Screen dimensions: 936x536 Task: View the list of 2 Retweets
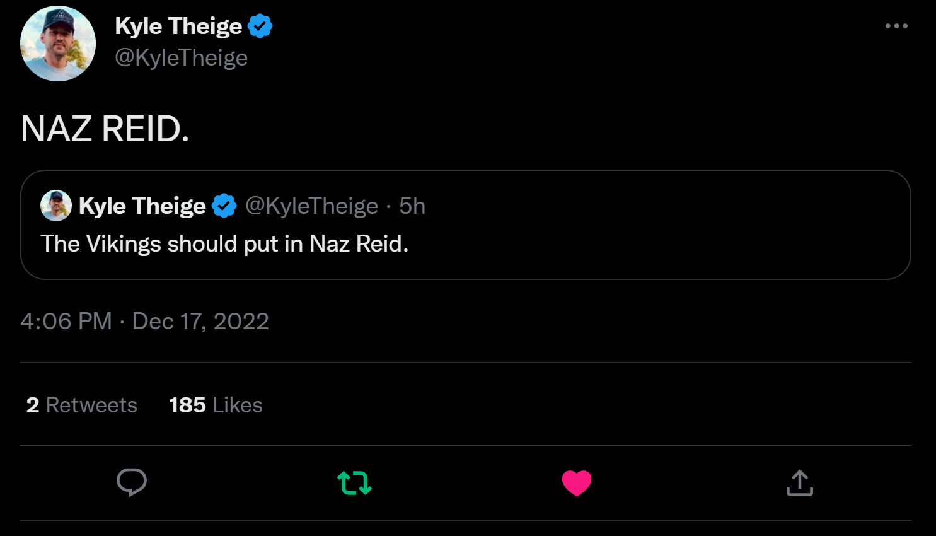click(82, 405)
